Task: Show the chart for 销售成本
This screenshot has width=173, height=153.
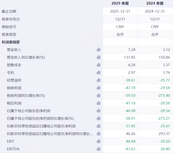Action: 98,65
